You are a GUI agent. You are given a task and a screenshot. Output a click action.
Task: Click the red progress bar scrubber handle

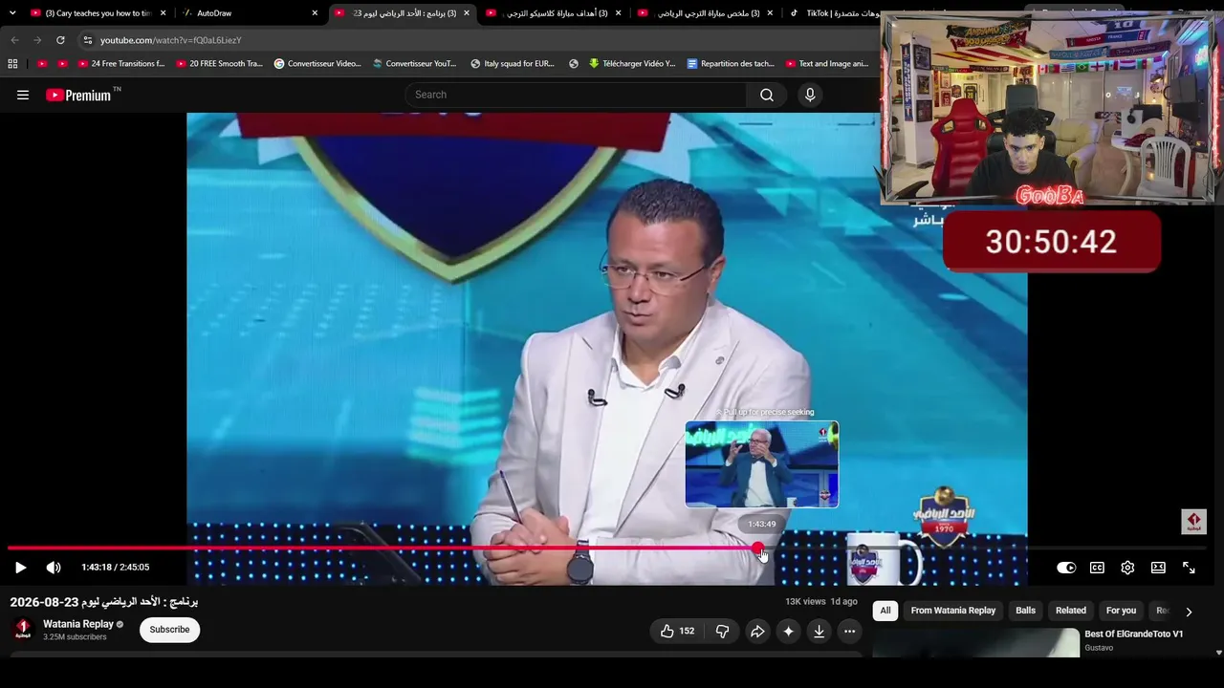click(757, 548)
